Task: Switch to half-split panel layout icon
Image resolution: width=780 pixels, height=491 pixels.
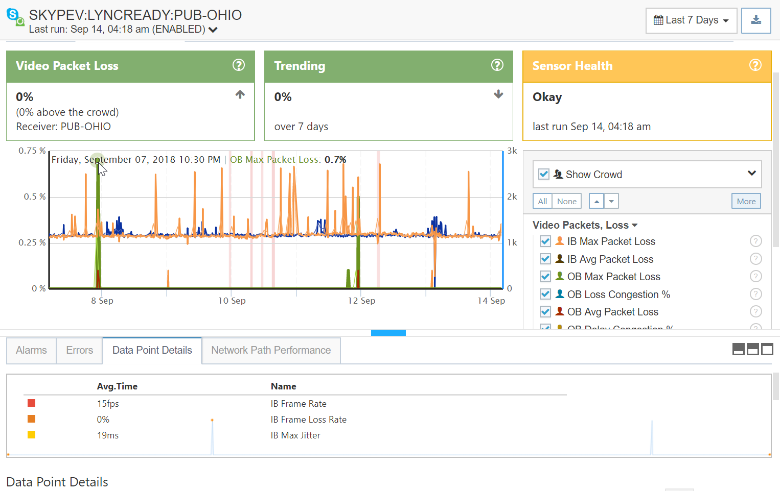Action: 753,349
